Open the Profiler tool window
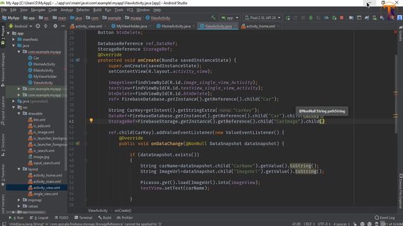The image size is (403, 226). click(x=125, y=218)
